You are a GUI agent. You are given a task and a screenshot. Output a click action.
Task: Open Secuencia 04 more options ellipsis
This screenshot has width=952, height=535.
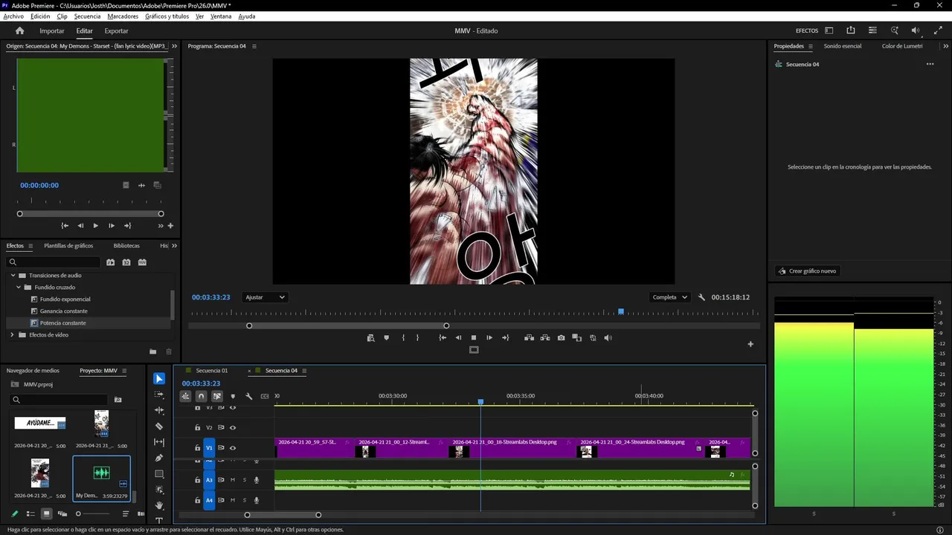pyautogui.click(x=930, y=64)
